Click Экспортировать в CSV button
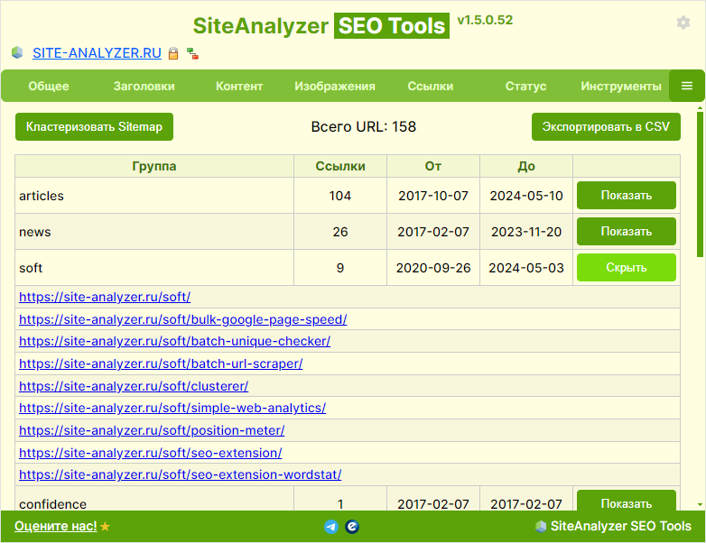Viewport: 706px width, 543px height. pos(606,127)
